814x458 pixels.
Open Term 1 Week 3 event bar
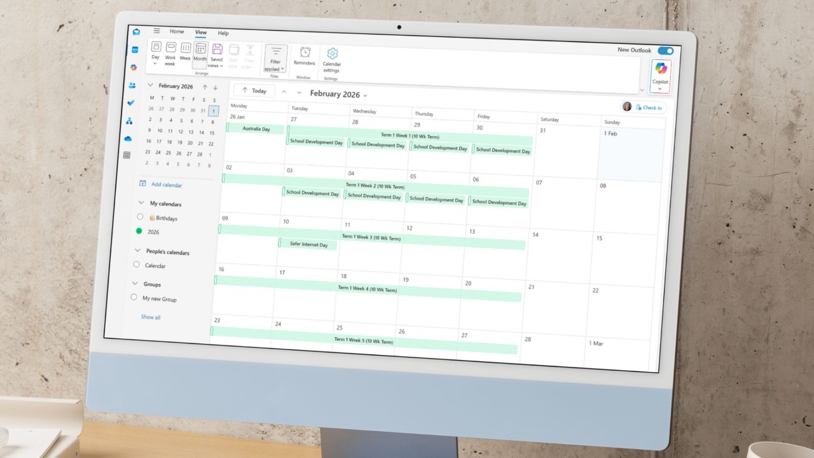point(371,237)
